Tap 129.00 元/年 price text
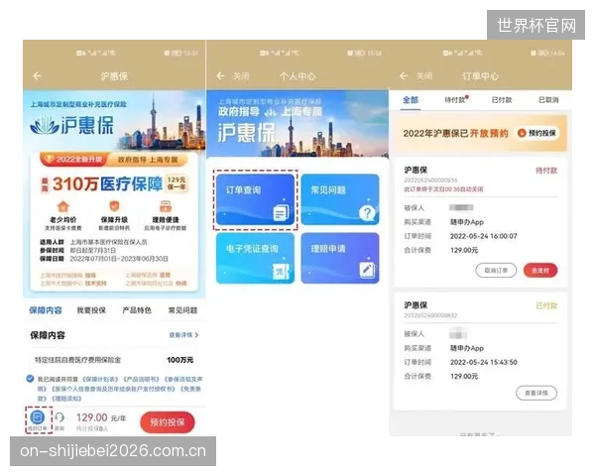The image size is (595, 476). [x=101, y=417]
